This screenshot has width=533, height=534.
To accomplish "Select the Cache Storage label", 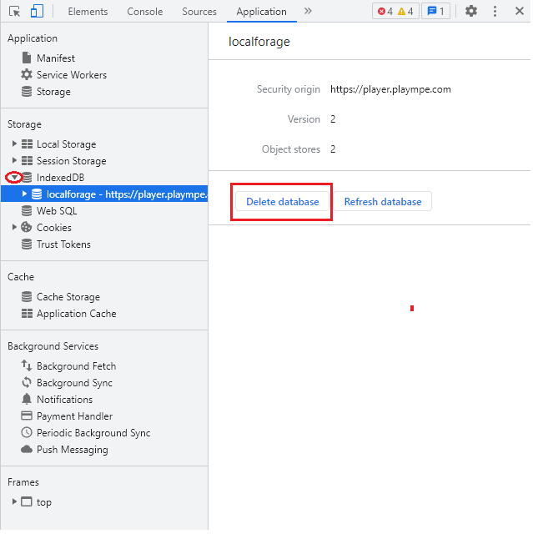I will [68, 299].
